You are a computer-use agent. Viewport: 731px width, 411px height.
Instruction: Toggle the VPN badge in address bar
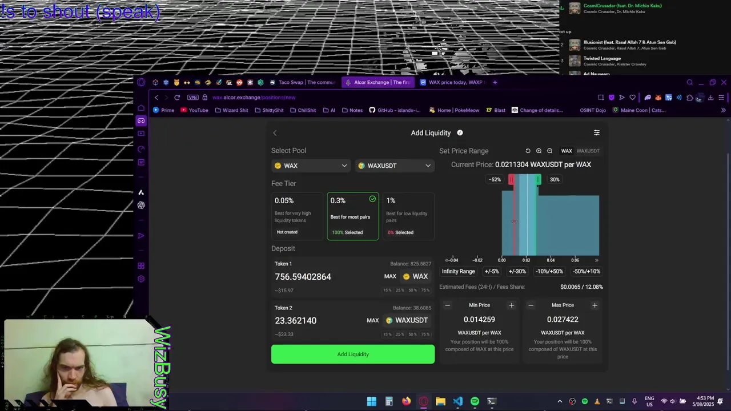pos(194,98)
